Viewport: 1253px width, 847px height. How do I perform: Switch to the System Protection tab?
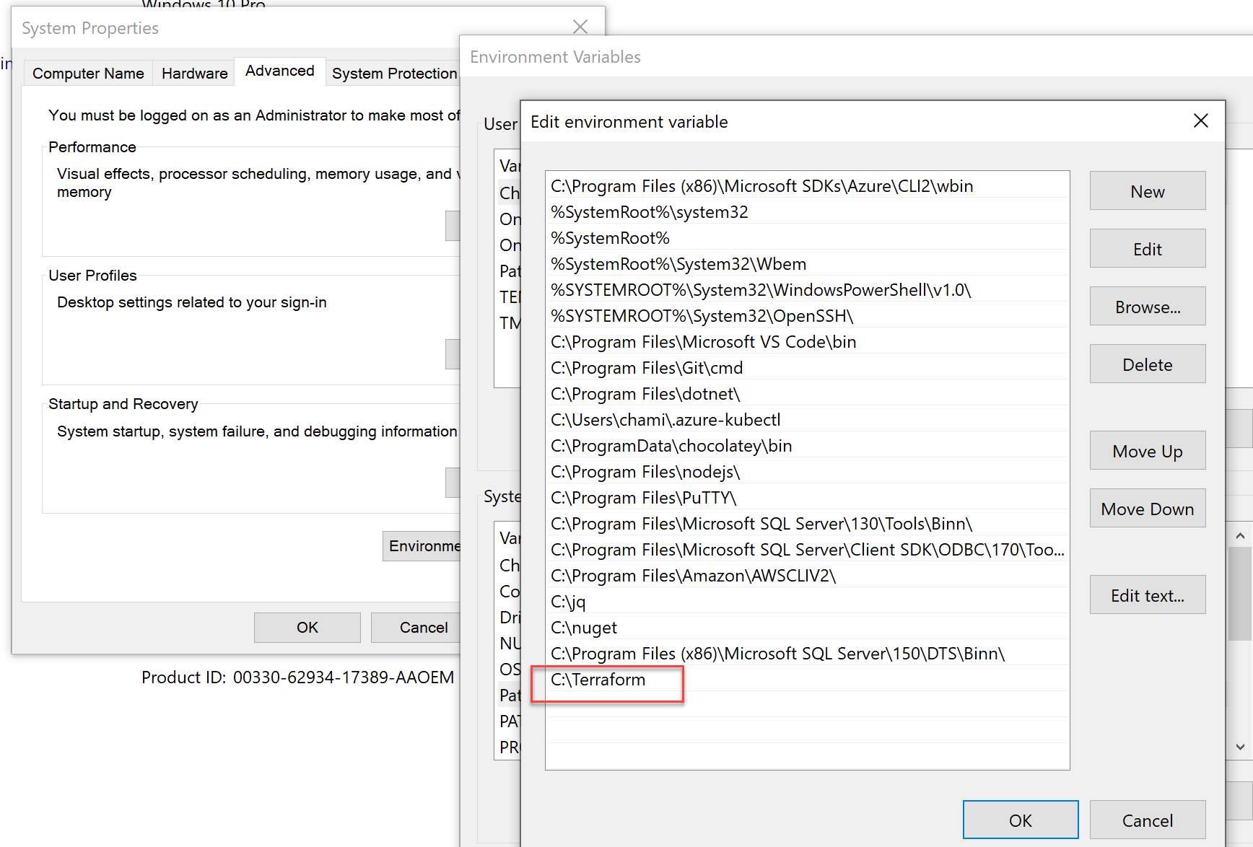click(394, 73)
